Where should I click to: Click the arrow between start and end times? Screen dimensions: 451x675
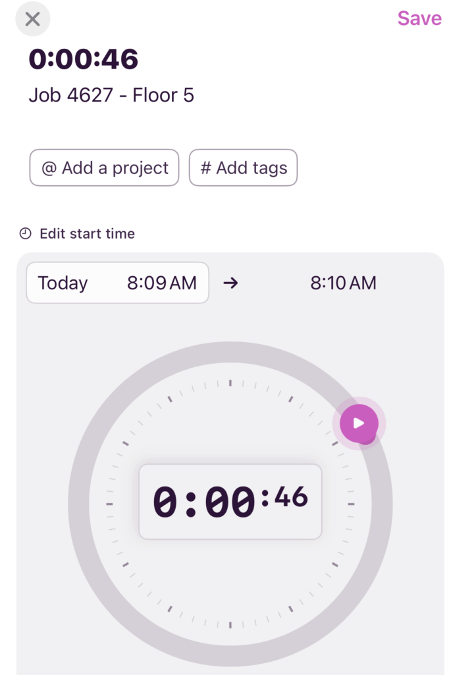tap(230, 283)
